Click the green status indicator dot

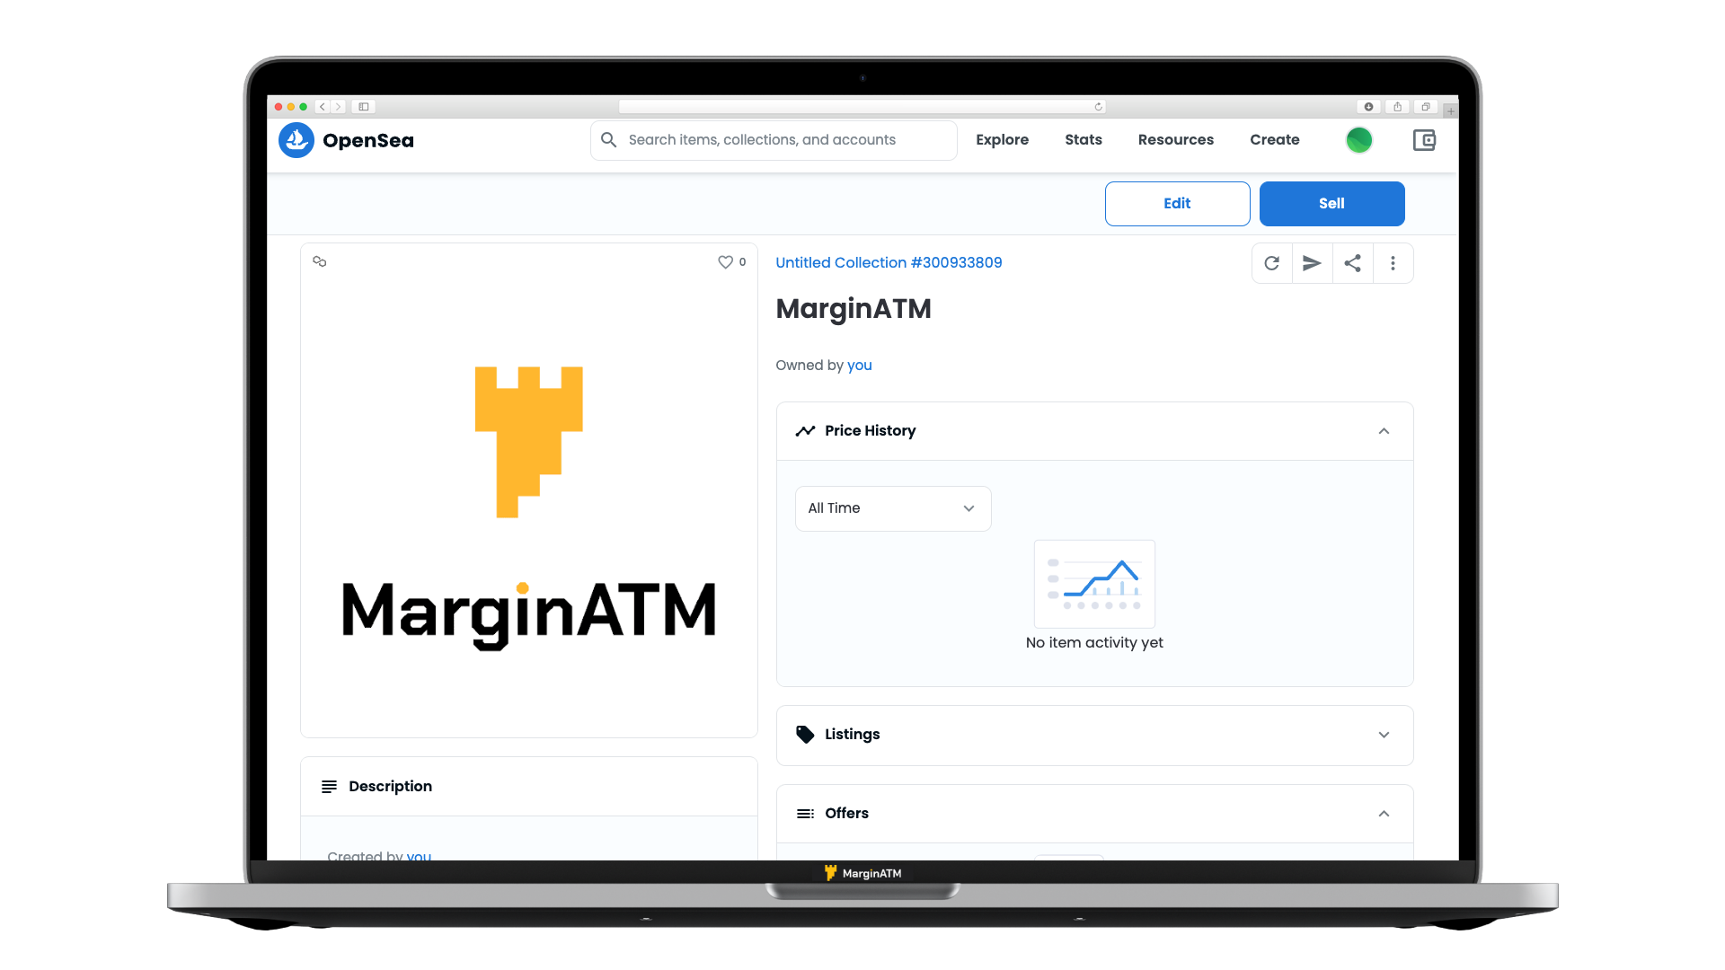[1359, 140]
